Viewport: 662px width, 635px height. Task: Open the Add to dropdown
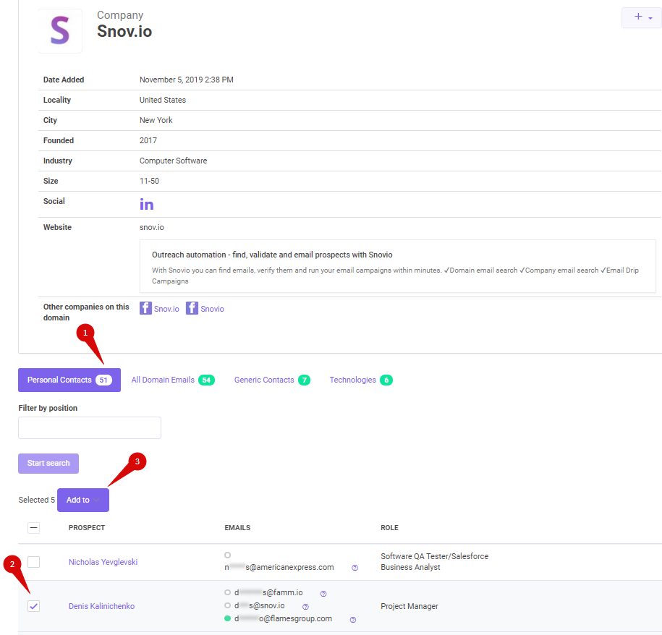[83, 500]
